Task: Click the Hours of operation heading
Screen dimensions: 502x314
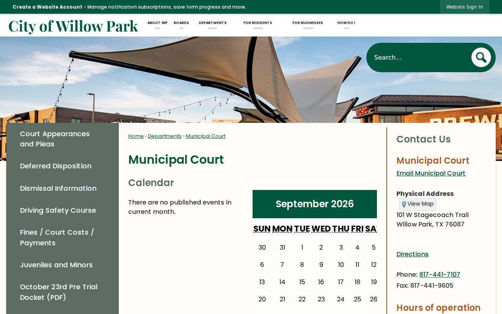Action: coord(438,308)
